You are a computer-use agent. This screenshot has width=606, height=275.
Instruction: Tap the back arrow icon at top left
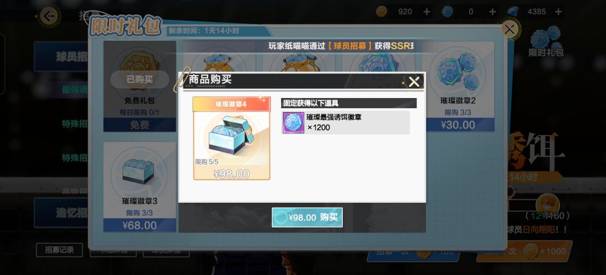click(49, 16)
